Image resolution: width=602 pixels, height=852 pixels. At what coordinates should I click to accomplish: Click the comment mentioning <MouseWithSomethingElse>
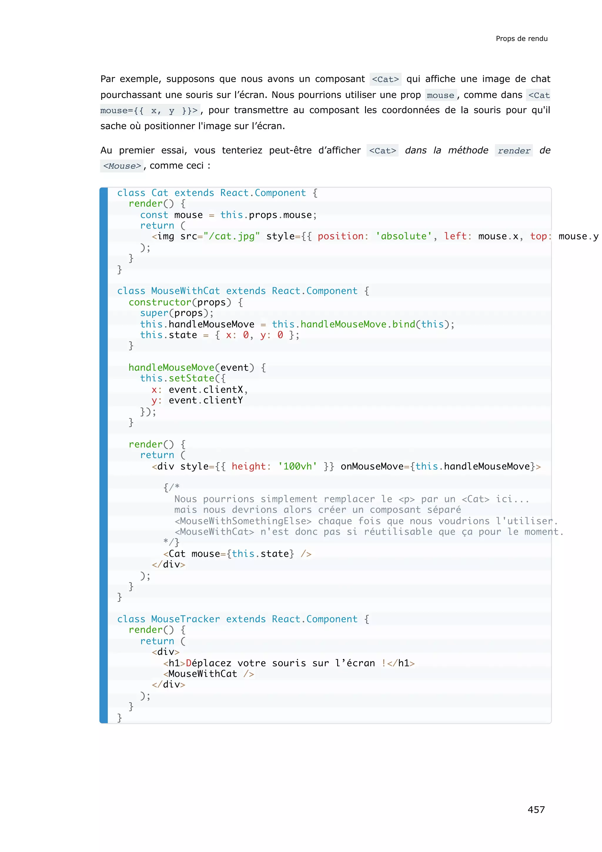click(365, 521)
